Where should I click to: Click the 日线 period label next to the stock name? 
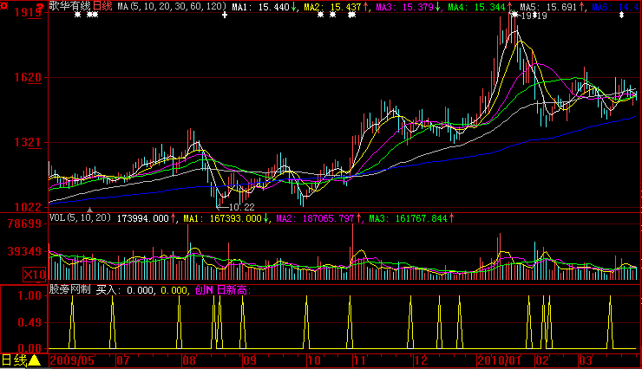pyautogui.click(x=102, y=6)
